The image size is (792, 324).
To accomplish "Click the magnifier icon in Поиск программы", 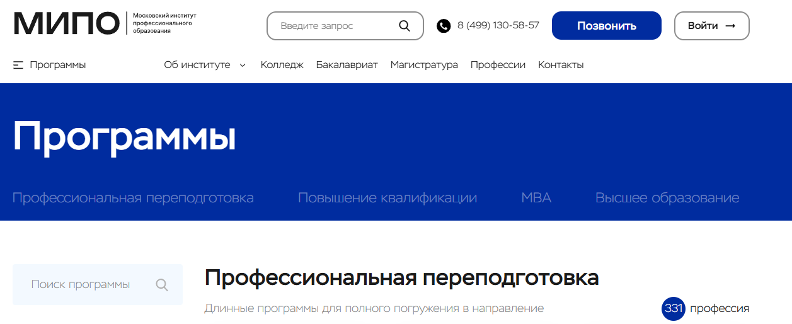I will tap(162, 285).
